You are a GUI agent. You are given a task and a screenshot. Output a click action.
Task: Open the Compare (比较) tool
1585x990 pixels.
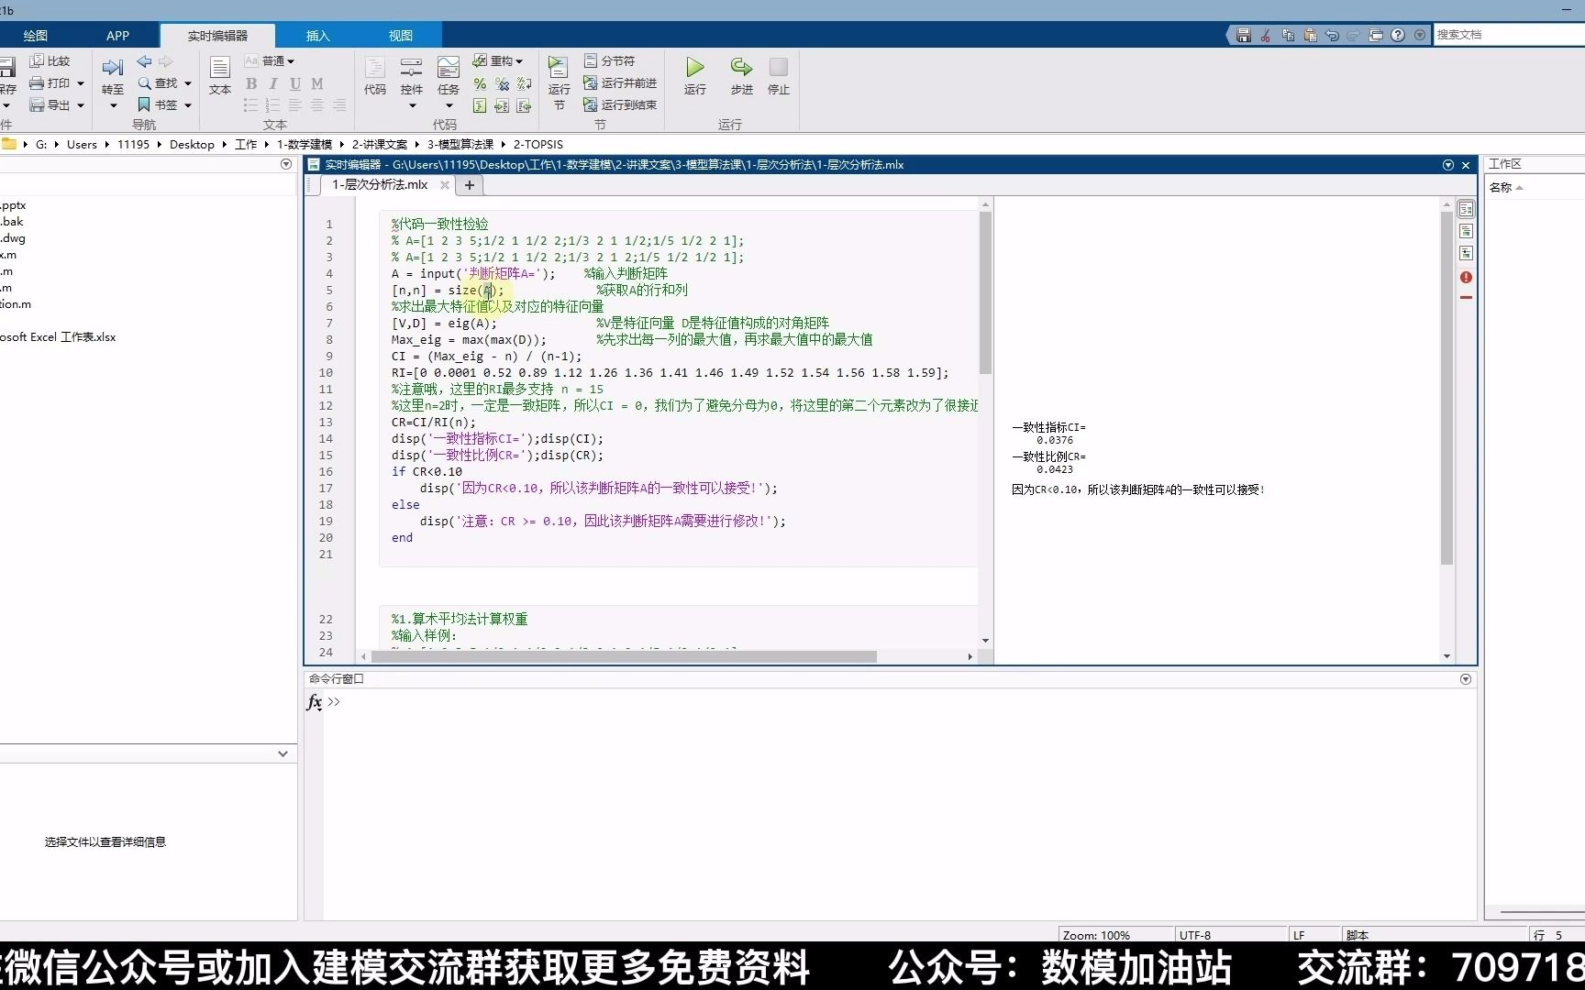[x=50, y=60]
